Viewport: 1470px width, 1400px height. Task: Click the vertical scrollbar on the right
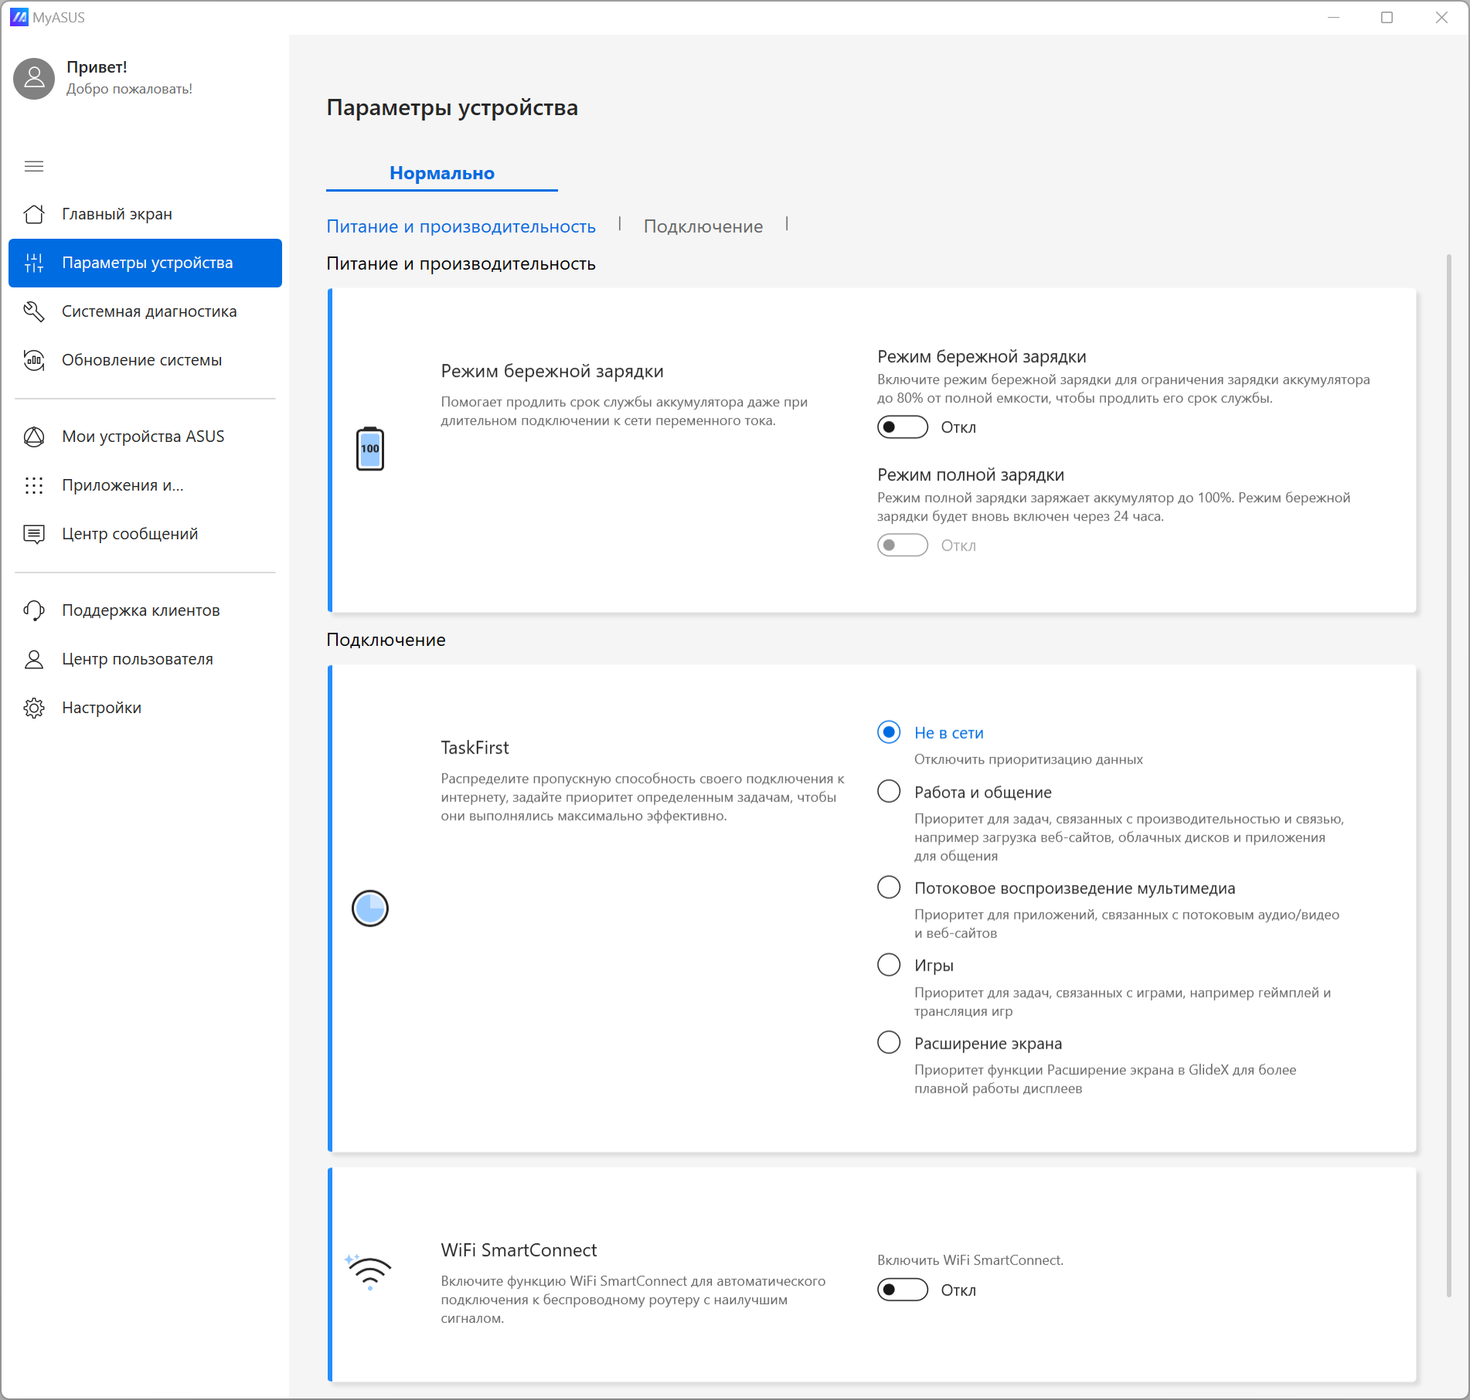(1449, 776)
